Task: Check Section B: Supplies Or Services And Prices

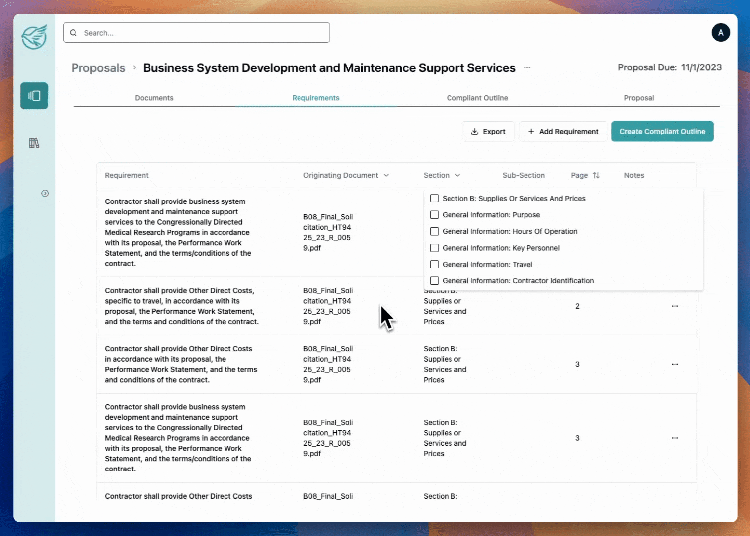Action: tap(434, 199)
